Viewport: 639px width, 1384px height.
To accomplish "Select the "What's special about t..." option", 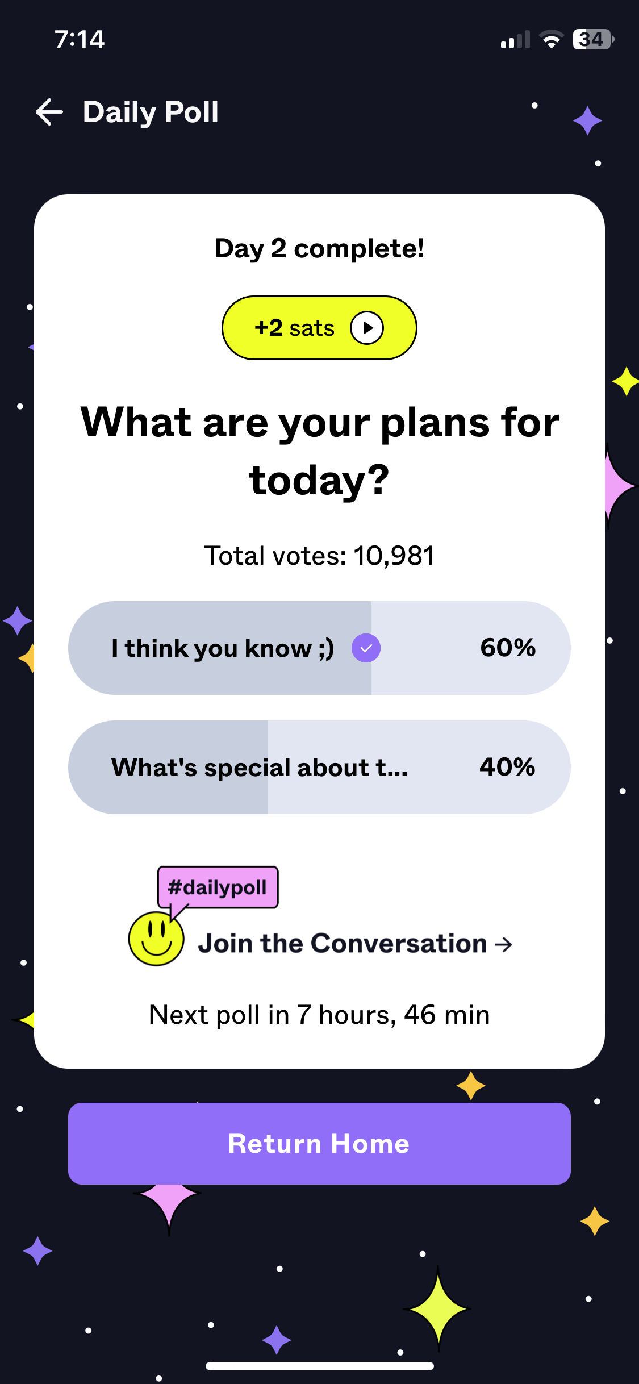I will click(260, 768).
